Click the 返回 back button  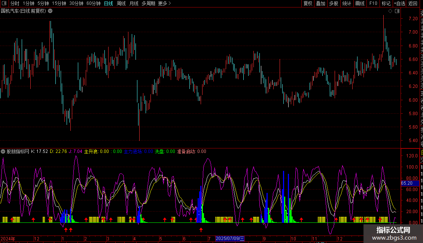(413, 4)
